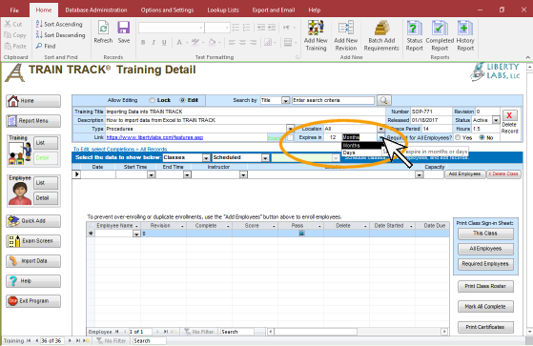Open the libertylabs.com features link
This screenshot has height=346, width=533.
tap(154, 137)
